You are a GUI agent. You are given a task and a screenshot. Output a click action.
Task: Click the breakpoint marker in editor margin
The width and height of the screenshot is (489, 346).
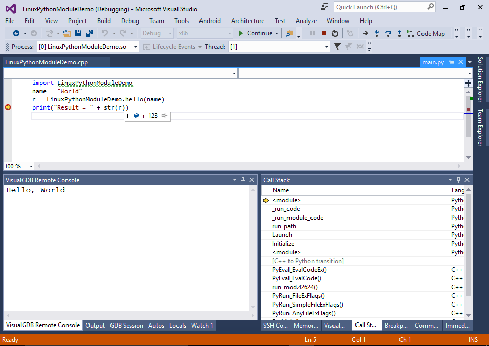tap(8, 107)
